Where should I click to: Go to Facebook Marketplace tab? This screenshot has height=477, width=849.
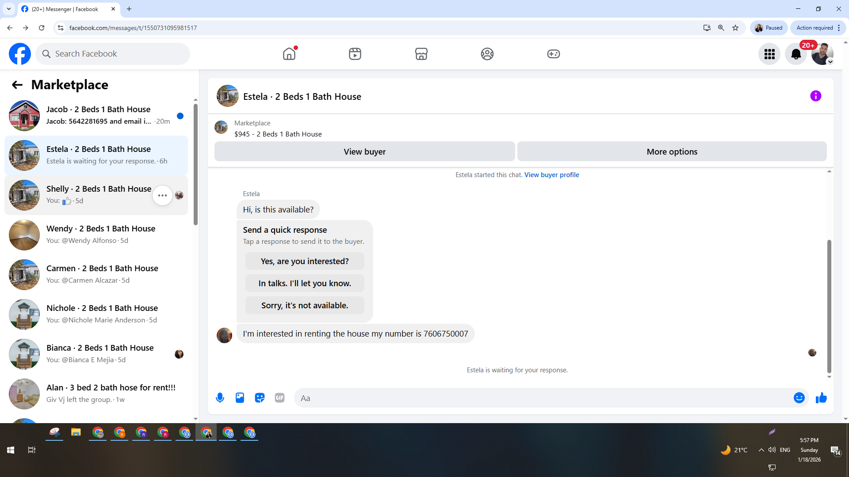[421, 54]
